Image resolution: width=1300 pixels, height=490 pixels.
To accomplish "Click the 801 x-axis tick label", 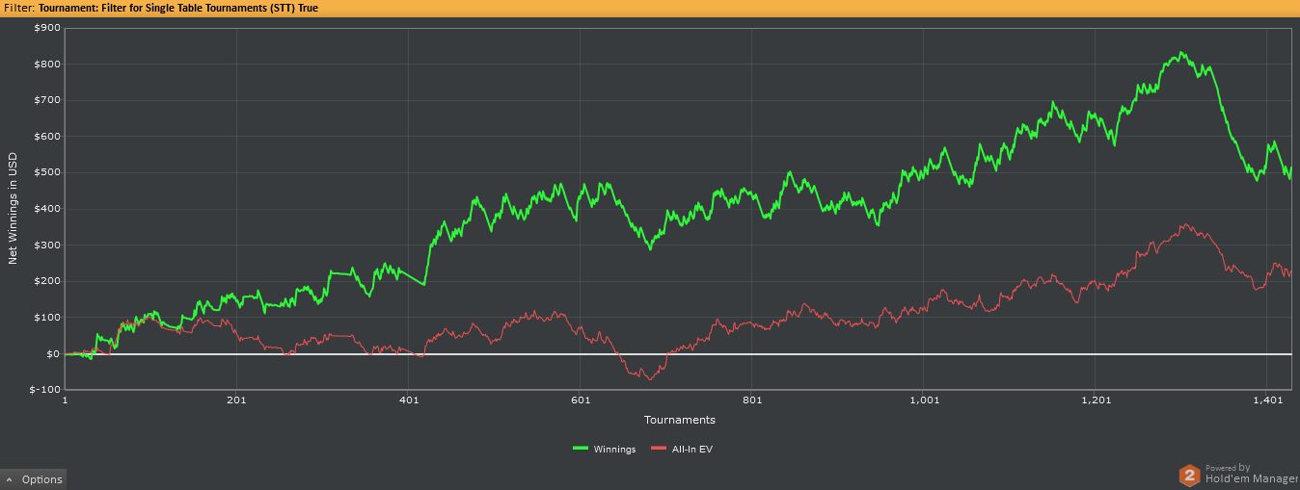I will (753, 400).
